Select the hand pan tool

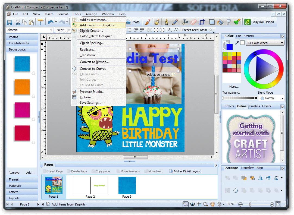(x=212, y=204)
